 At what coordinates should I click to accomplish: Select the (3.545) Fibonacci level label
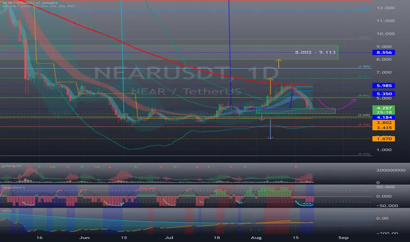click(364, 115)
